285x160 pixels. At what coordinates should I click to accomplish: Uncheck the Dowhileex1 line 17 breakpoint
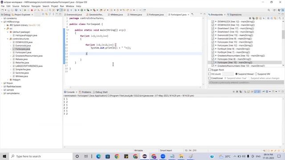tap(213, 28)
